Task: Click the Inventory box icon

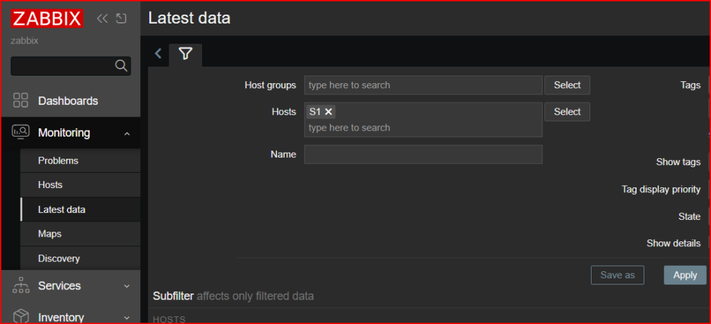Action: tap(21, 316)
